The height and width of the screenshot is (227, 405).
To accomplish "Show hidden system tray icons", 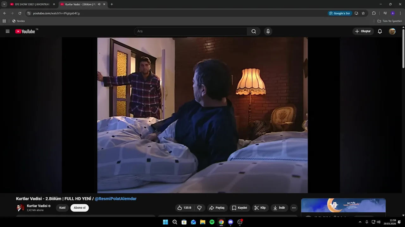I will 360,222.
